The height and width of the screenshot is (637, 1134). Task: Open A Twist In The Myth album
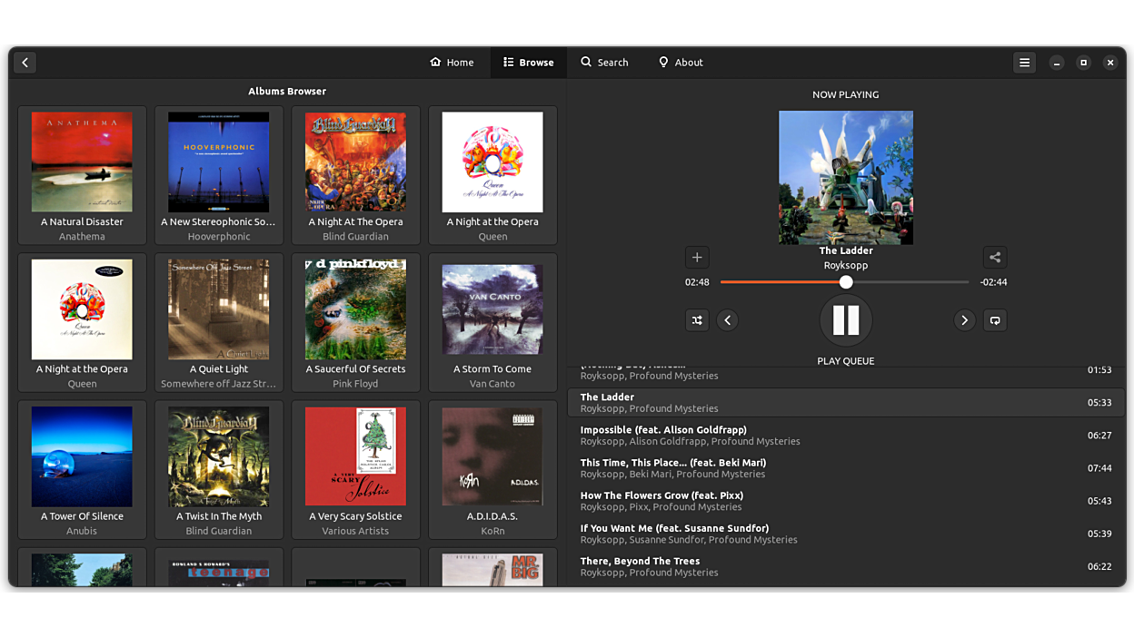[218, 470]
